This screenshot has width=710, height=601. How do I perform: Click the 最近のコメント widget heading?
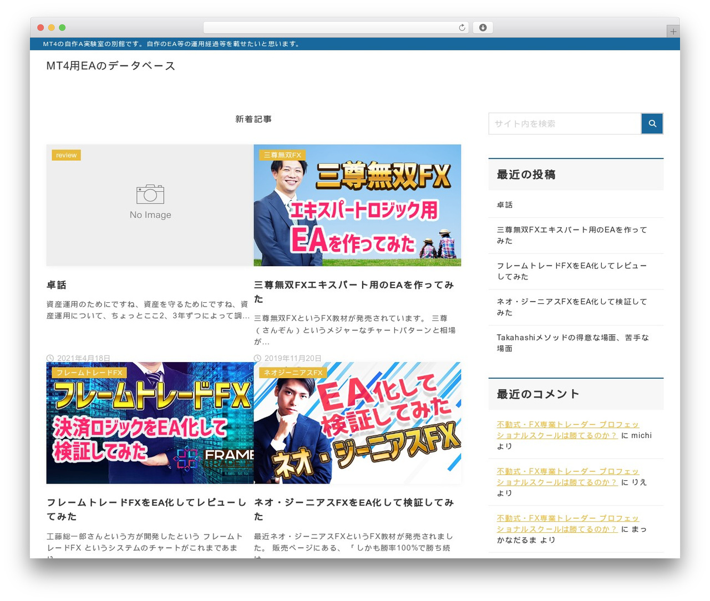click(x=538, y=394)
